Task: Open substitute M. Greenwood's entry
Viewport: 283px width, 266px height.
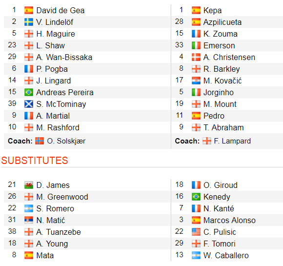Action: pyautogui.click(x=62, y=197)
